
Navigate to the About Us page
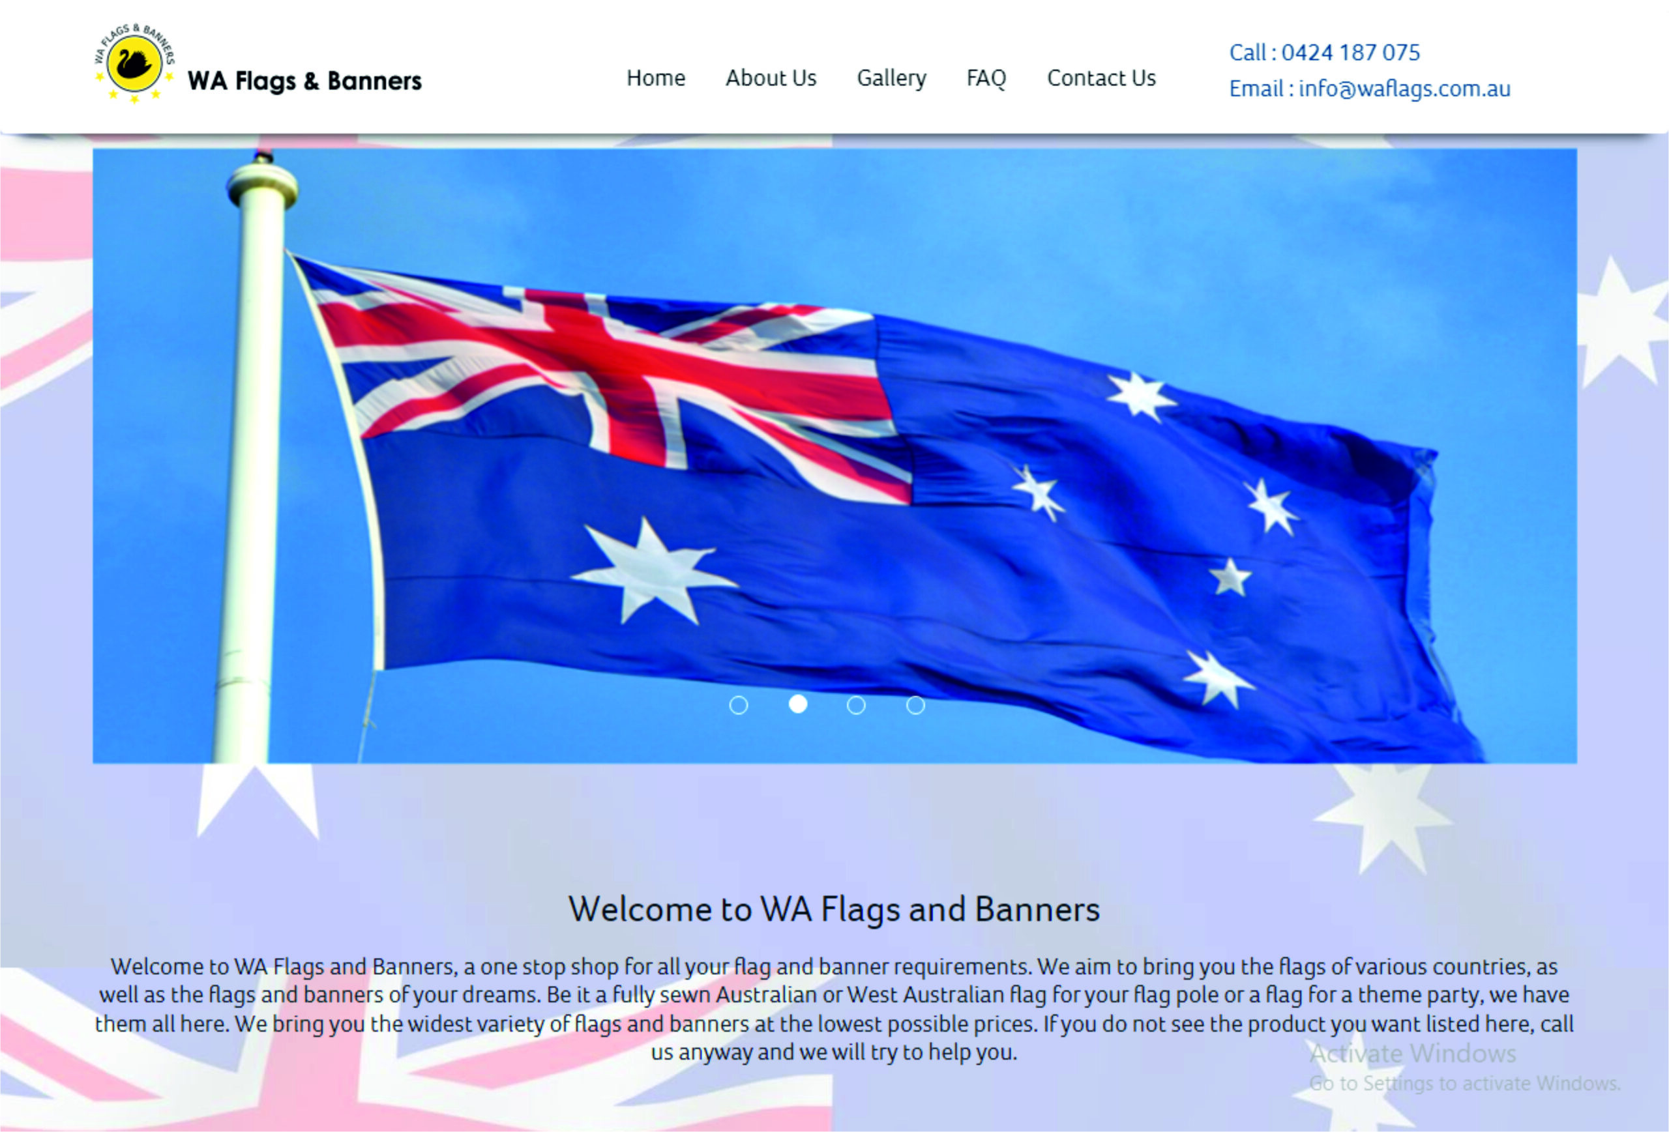[x=770, y=78]
